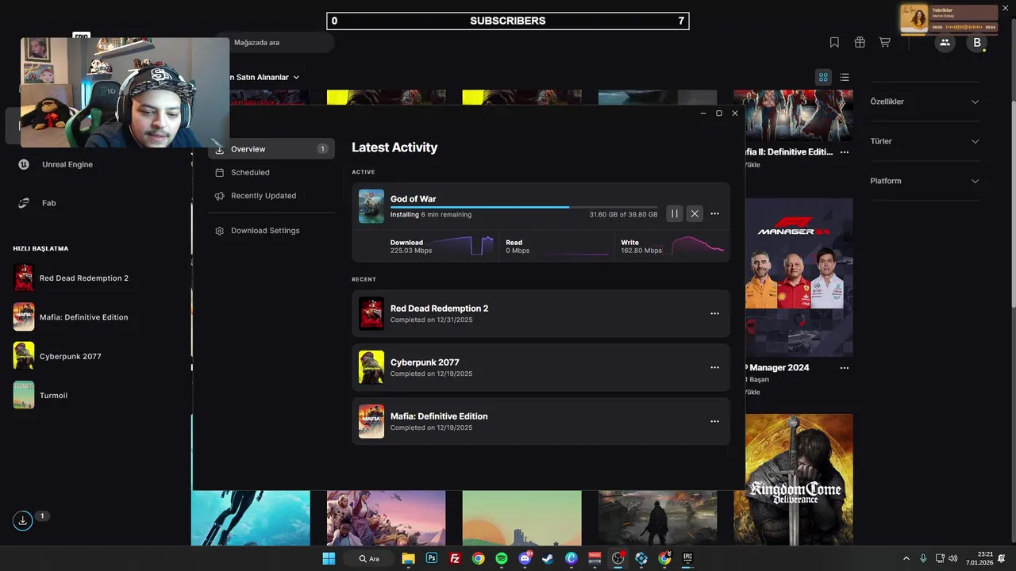The width and height of the screenshot is (1016, 571).
Task: Select Overview in downloads sidebar
Action: pyautogui.click(x=271, y=149)
